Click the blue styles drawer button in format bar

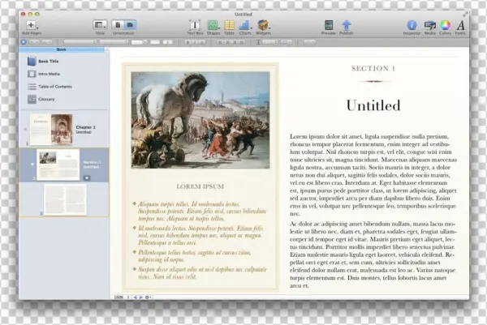pos(24,42)
